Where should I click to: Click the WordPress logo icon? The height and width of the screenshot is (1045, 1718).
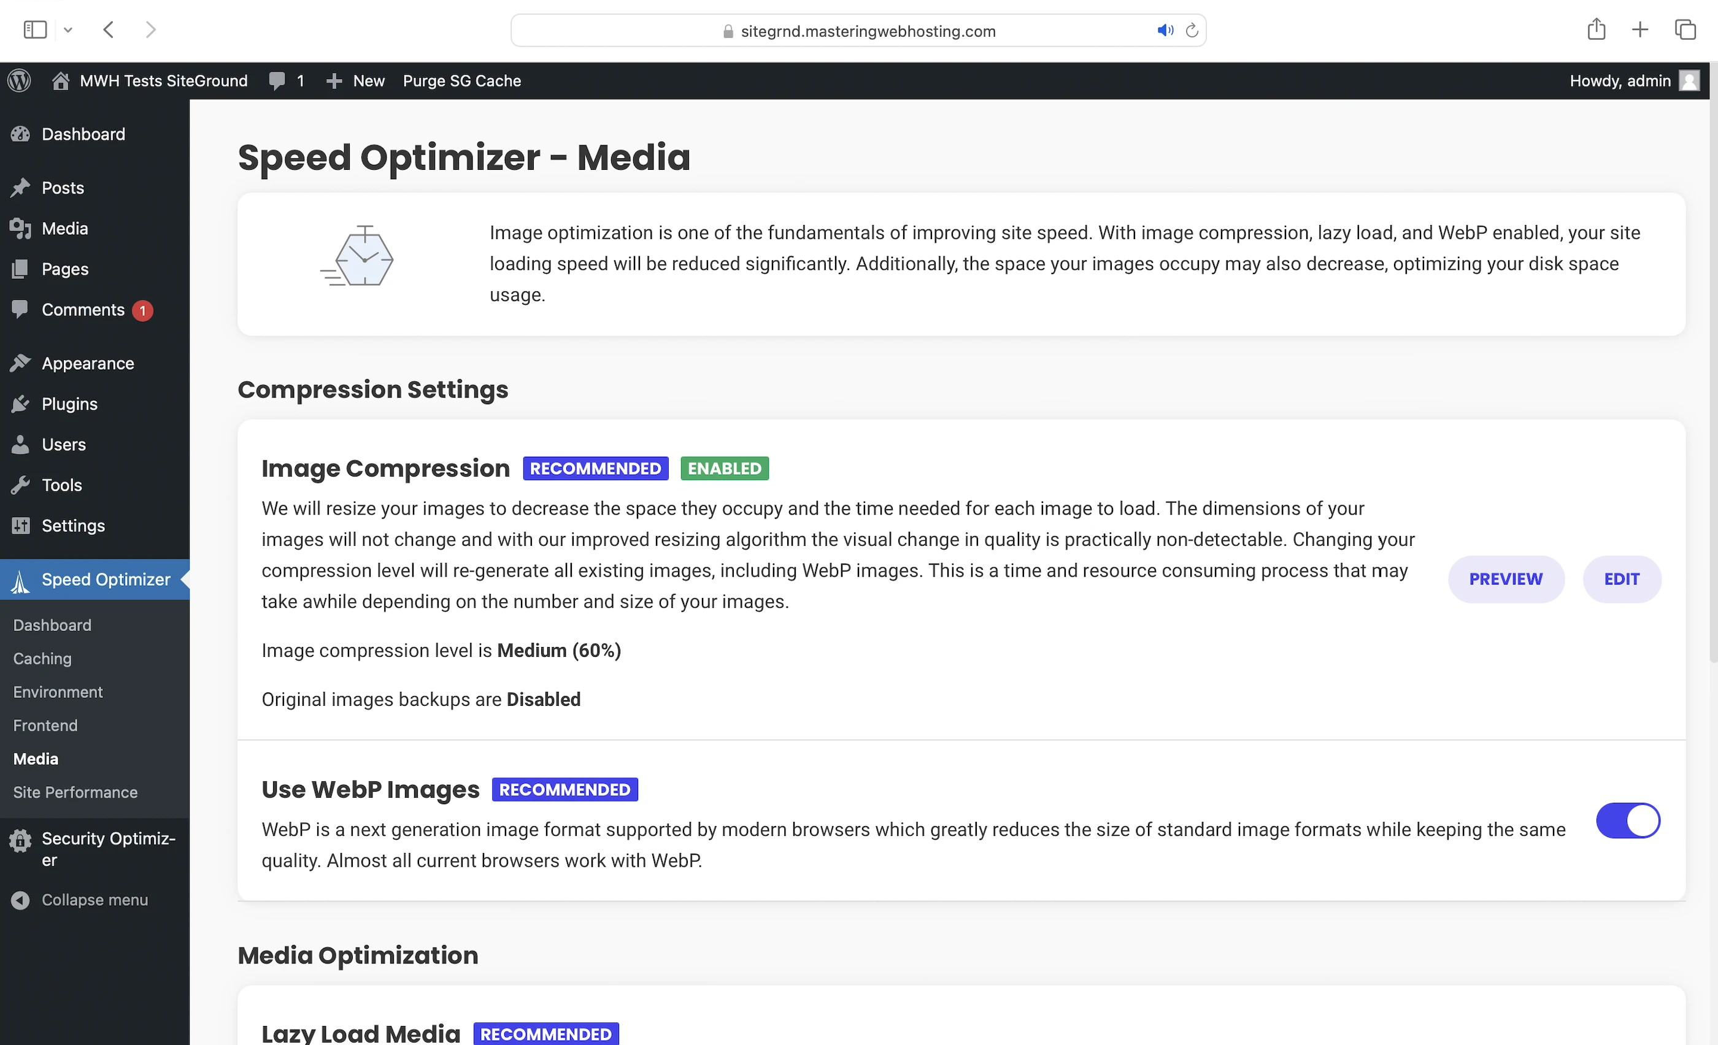pos(20,81)
